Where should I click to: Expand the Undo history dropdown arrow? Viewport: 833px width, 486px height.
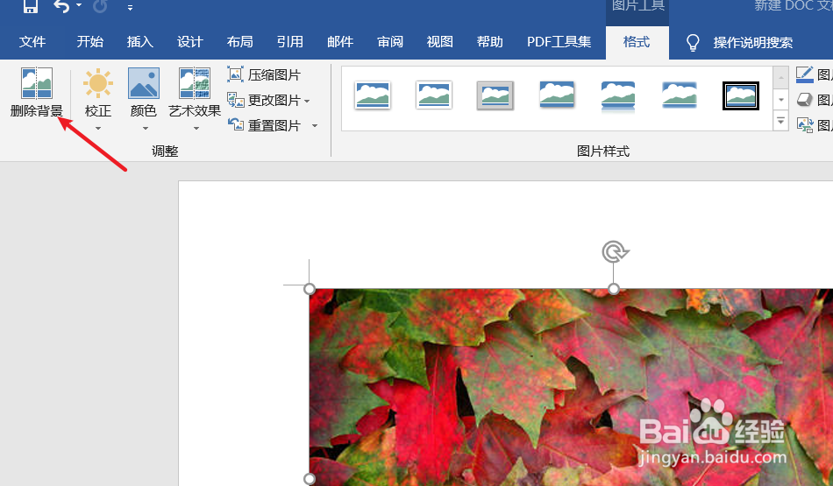coord(79,5)
